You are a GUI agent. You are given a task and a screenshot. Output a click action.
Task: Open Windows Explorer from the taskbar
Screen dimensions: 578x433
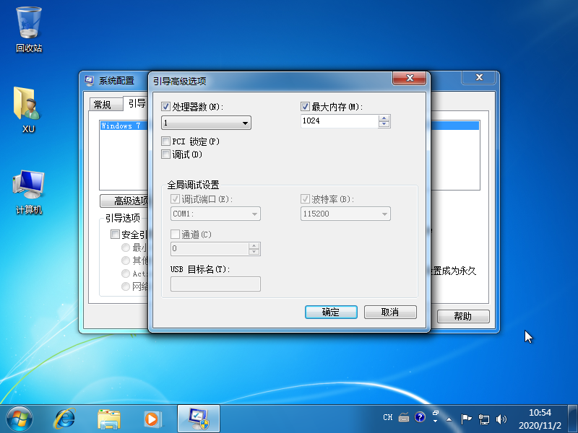click(108, 419)
